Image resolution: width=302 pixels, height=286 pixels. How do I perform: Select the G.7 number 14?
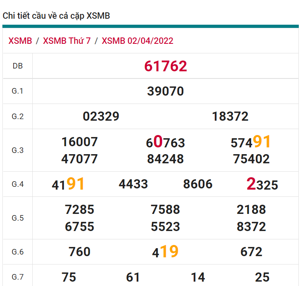[198, 277]
